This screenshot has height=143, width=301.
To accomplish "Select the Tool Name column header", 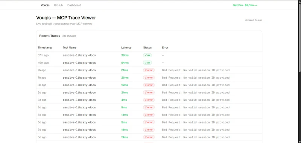I will pyautogui.click(x=70, y=47).
